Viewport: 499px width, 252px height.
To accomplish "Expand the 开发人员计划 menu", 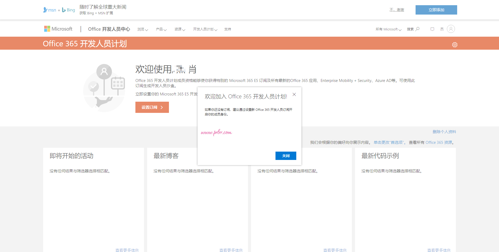I will point(205,29).
